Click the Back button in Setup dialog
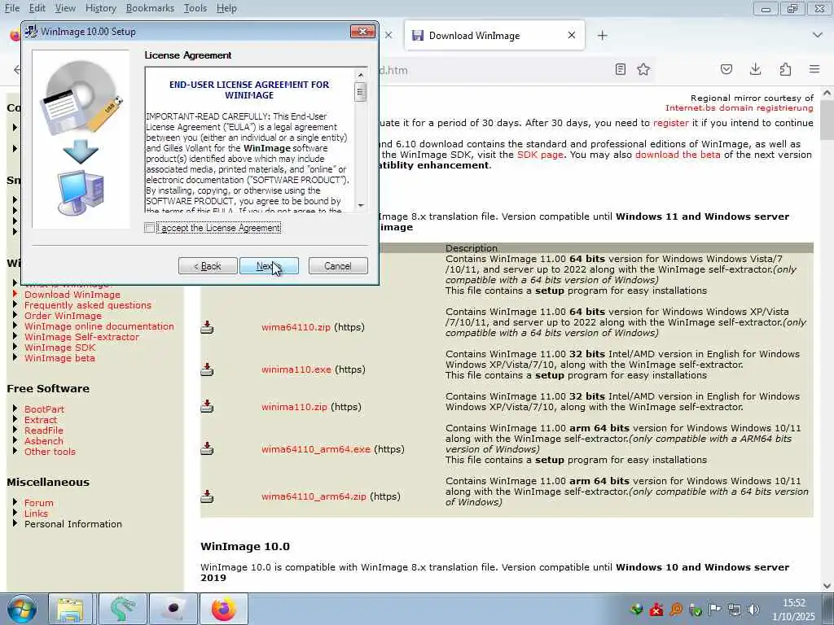Image resolution: width=834 pixels, height=625 pixels. (208, 266)
